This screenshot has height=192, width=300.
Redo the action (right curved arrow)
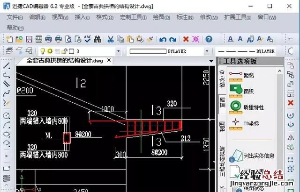(x=173, y=39)
